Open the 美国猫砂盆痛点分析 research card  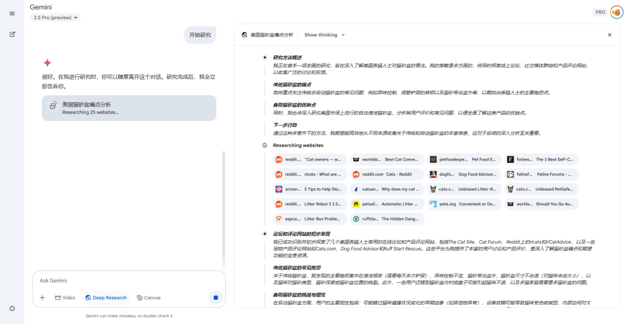pyautogui.click(x=129, y=108)
